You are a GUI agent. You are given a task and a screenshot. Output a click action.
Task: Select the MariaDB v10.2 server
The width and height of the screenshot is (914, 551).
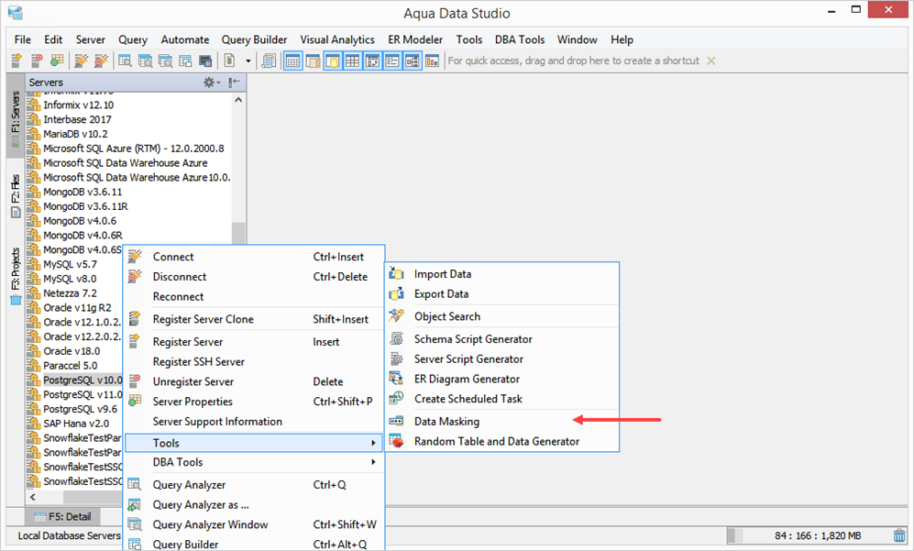[75, 134]
